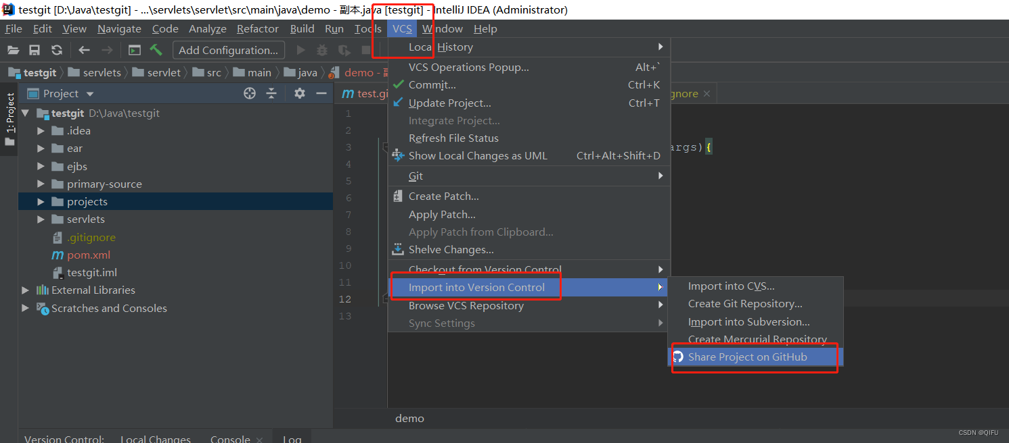Click the Stop square toolbar icon
This screenshot has width=1009, height=443.
[x=366, y=50]
